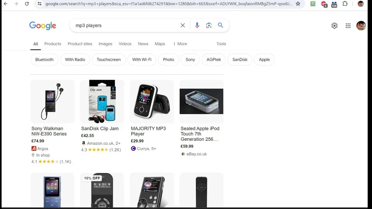372x209 pixels.
Task: Apply the With Wi-Fi filter chip
Action: [x=142, y=60]
